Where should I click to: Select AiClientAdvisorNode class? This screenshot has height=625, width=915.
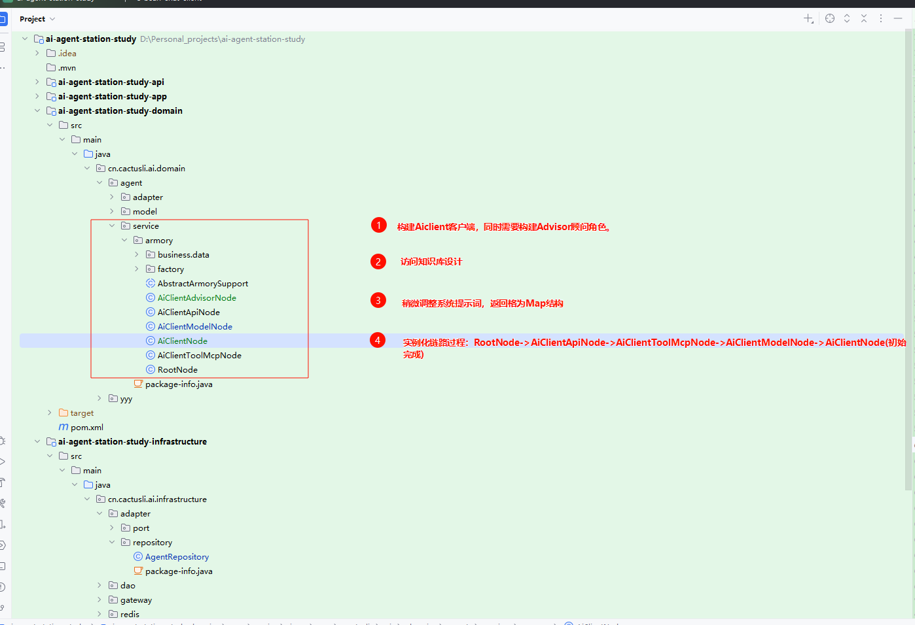(196, 298)
